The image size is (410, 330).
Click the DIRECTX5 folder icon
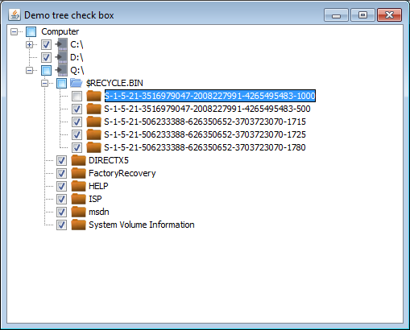[78, 160]
